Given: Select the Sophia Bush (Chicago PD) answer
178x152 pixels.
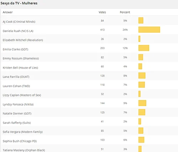Looking at the screenshot, I should tap(20, 141).
